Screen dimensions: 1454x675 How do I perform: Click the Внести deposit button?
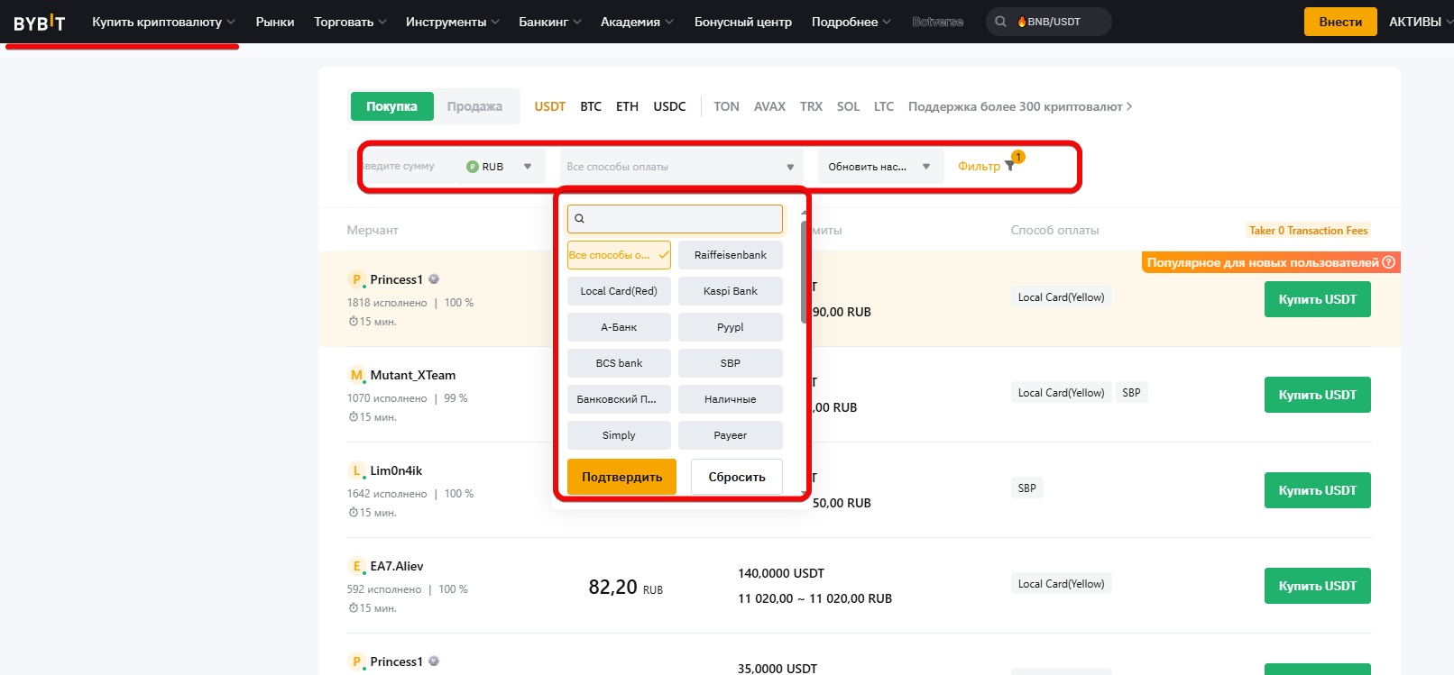pyautogui.click(x=1340, y=22)
